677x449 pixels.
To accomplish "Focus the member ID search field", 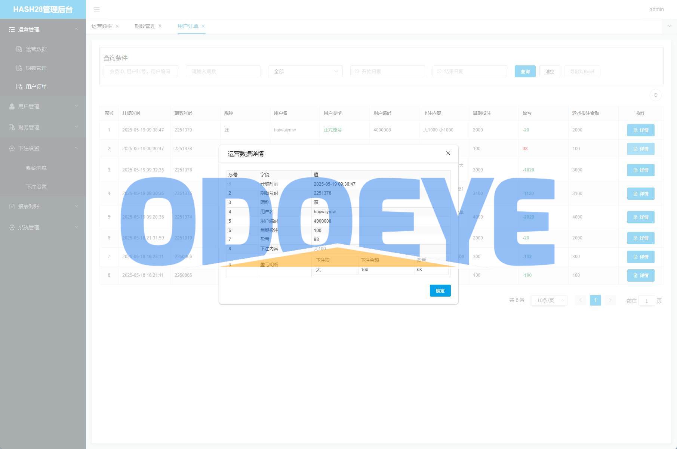I will (141, 71).
